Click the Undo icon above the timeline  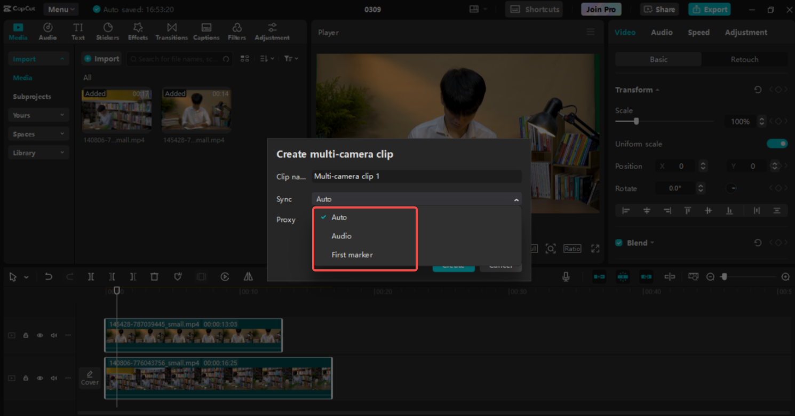pos(48,277)
